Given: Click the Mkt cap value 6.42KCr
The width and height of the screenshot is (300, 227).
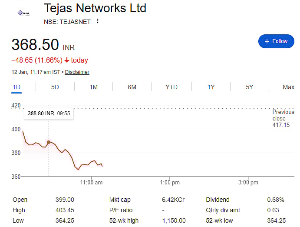Looking at the screenshot, I should (x=173, y=200).
